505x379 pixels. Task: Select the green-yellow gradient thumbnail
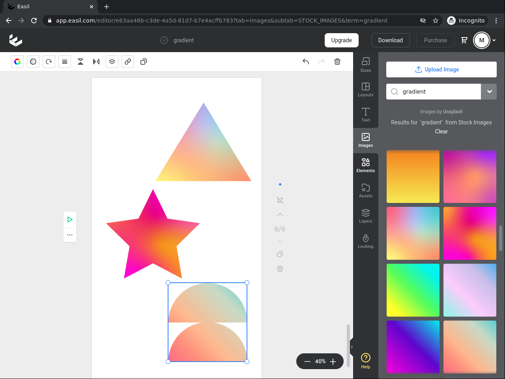click(x=413, y=290)
